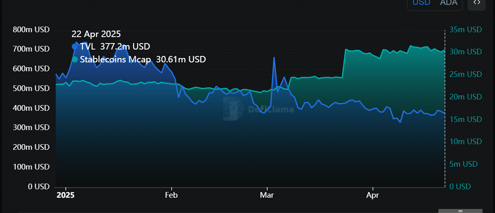Click the blue TVL legend dot
Screen dimensions: 495x213
click(x=75, y=47)
